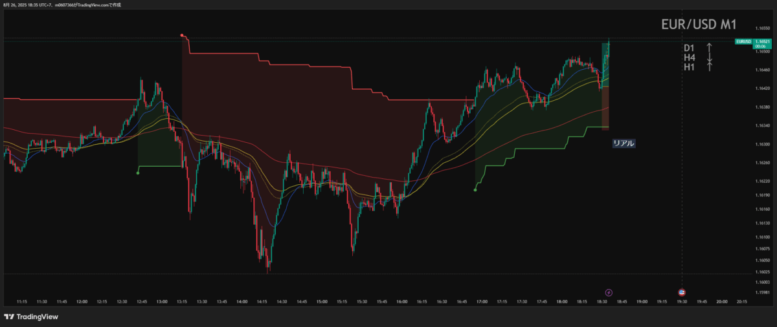Click the 16:00 label on the time axis
777x327 pixels.
[x=402, y=301]
